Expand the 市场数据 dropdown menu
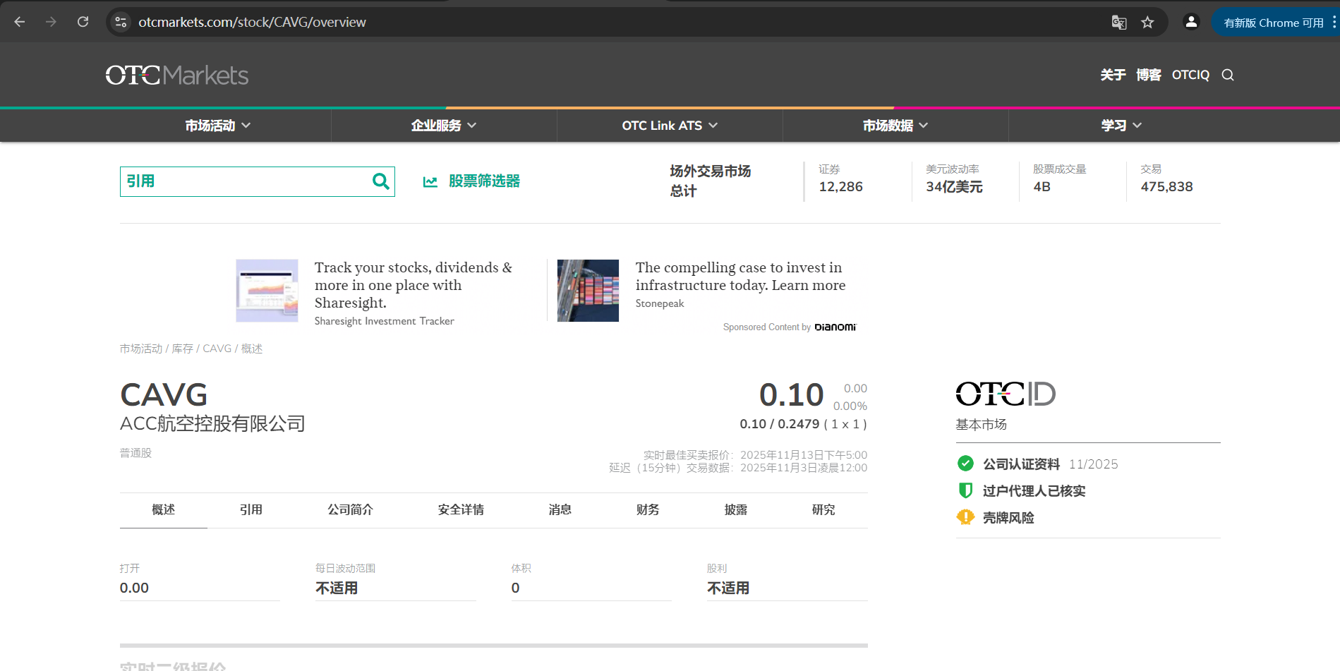 pyautogui.click(x=895, y=126)
